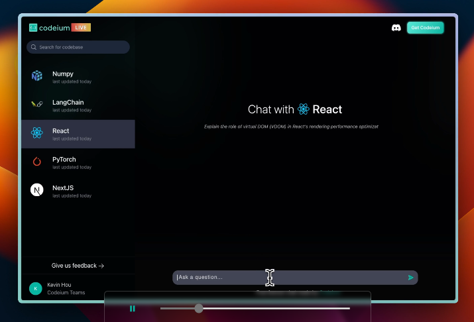This screenshot has width=474, height=322.
Task: Click the Get Codeium button
Action: (426, 28)
